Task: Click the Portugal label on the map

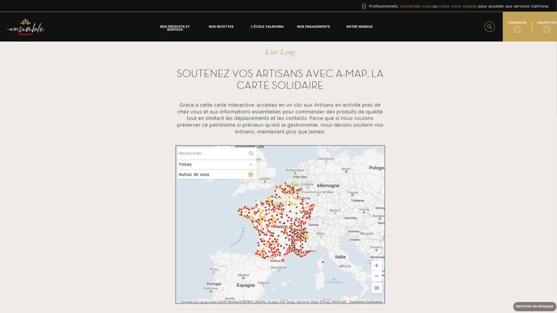Action: 214,284
